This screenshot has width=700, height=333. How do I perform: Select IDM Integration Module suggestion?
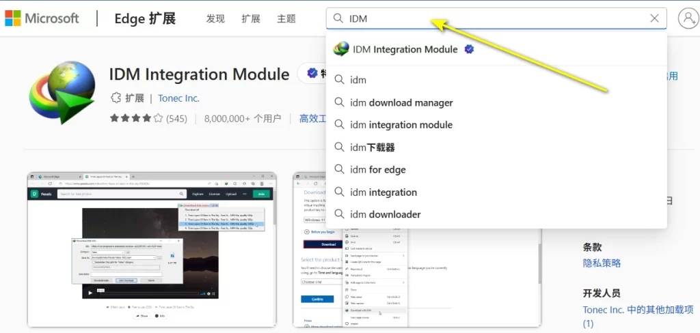point(496,49)
